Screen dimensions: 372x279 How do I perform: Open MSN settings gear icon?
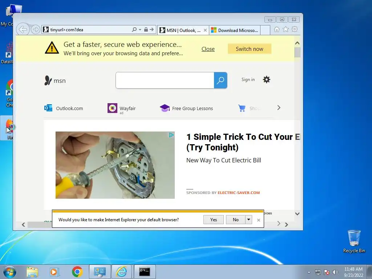[x=266, y=80]
